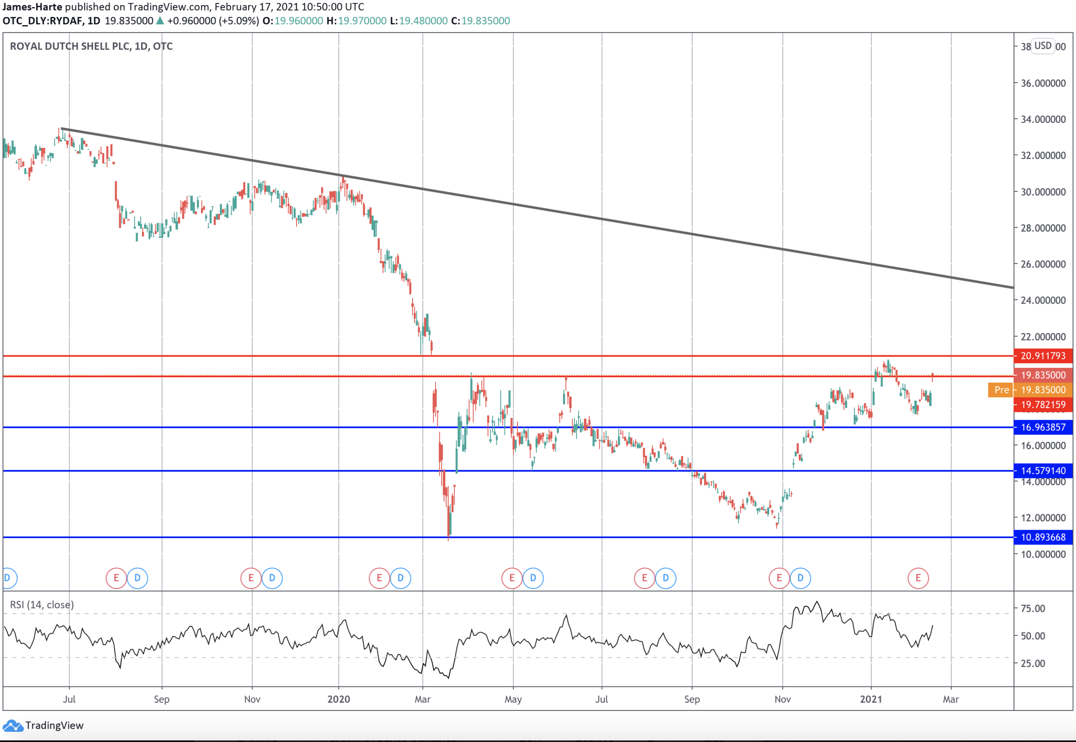This screenshot has width=1076, height=742.
Task: Click the 2021 label on time axis
Action: coord(871,699)
